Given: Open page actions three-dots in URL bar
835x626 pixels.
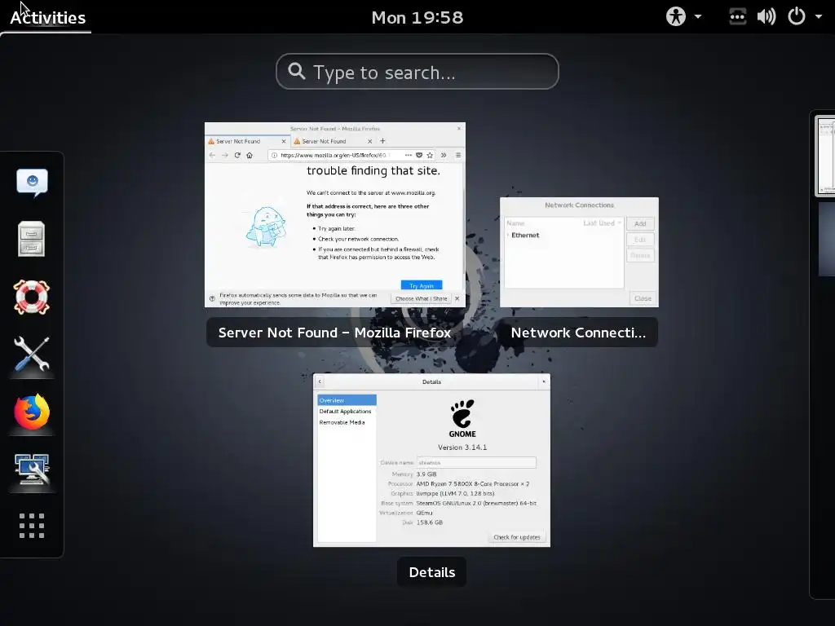Looking at the screenshot, I should coord(409,155).
